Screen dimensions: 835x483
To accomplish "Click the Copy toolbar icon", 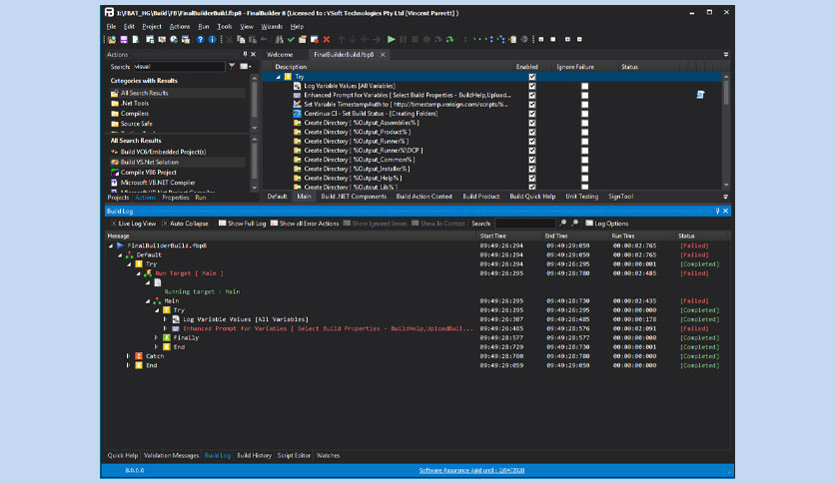I will (241, 39).
